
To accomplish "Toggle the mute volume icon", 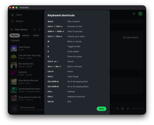I will (x=128, y=108).
